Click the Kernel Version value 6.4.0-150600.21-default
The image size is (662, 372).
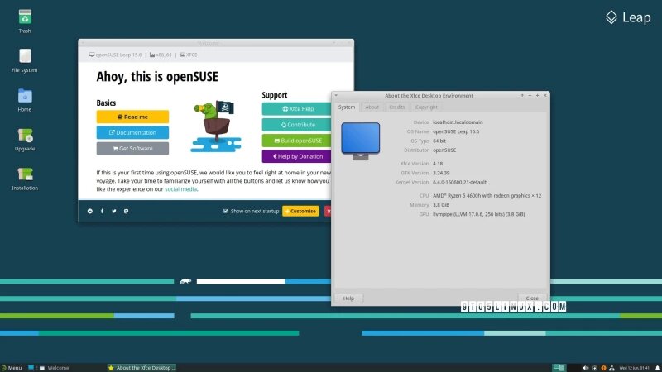pyautogui.click(x=459, y=182)
